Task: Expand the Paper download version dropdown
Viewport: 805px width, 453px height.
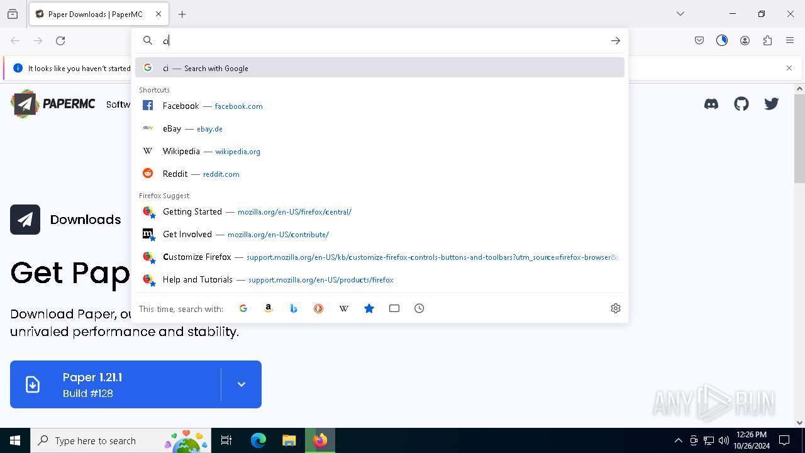Action: pyautogui.click(x=241, y=384)
